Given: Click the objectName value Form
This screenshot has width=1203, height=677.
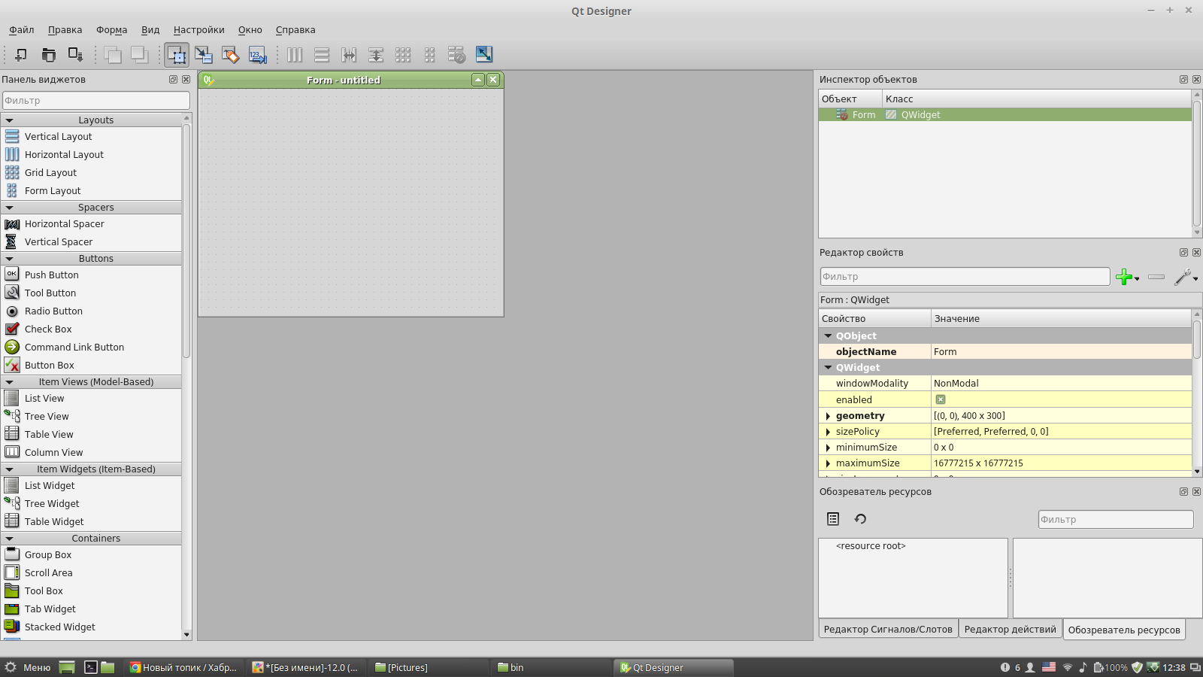Looking at the screenshot, I should pos(1061,351).
